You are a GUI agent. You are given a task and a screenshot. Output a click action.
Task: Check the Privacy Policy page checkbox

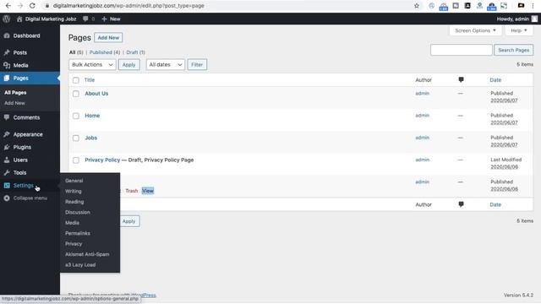[76, 160]
